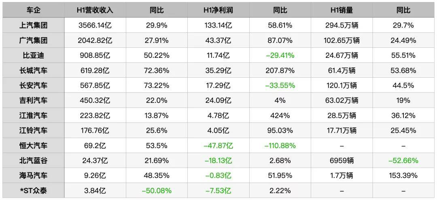Select the *ST众泰 row label
This screenshot has width=437, height=200.
[33, 190]
